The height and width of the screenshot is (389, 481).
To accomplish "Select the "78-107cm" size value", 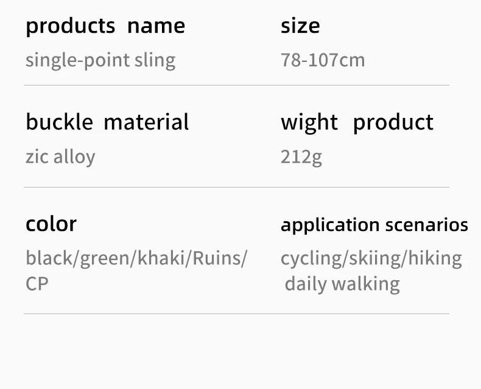I will (x=323, y=60).
